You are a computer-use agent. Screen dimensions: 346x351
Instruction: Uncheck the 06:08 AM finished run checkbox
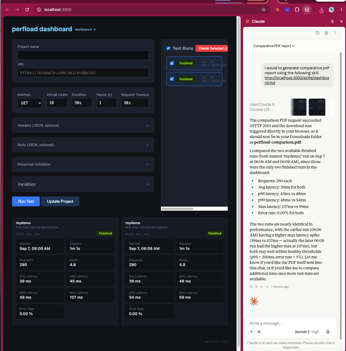(172, 63)
